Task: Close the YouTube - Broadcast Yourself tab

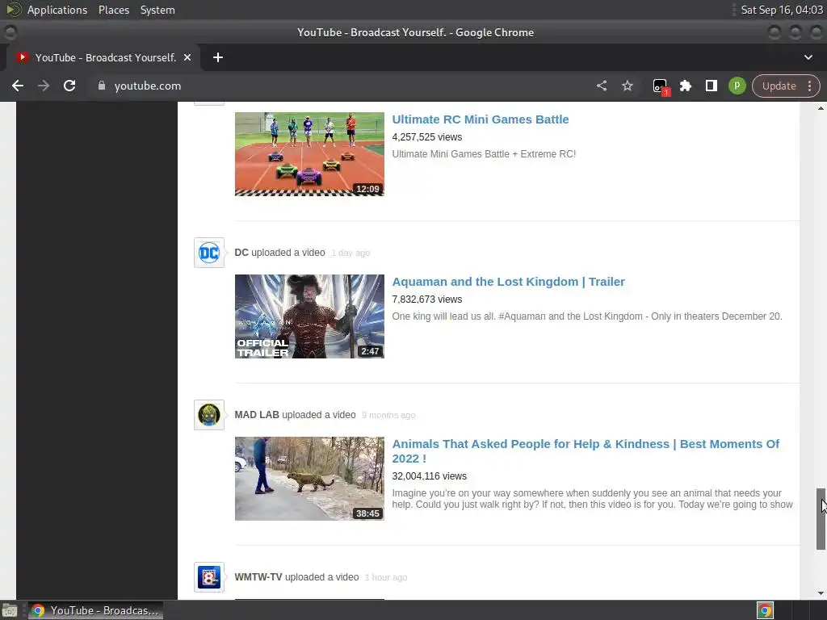Action: 187,57
